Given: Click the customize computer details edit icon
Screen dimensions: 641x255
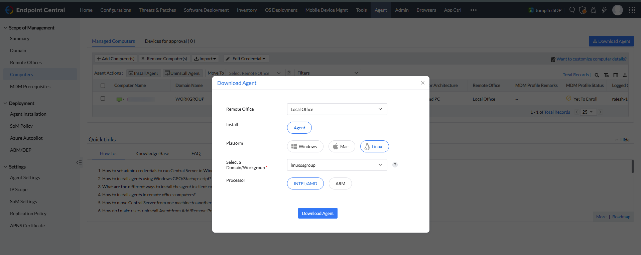Looking at the screenshot, I should click(553, 59).
